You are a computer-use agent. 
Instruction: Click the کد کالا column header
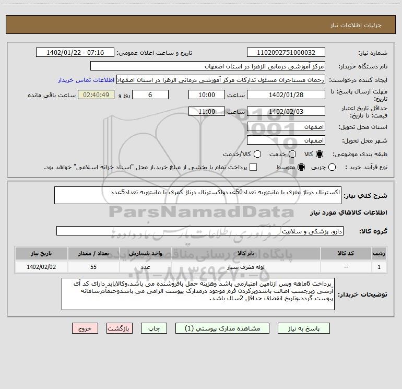coord(346,253)
